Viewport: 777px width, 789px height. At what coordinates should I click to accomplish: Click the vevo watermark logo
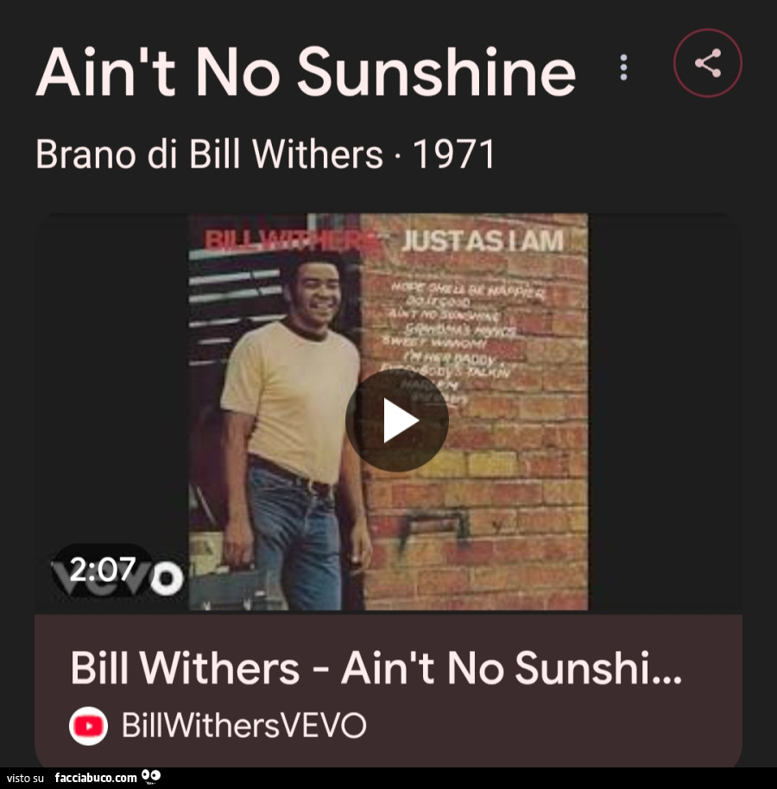[x=118, y=578]
